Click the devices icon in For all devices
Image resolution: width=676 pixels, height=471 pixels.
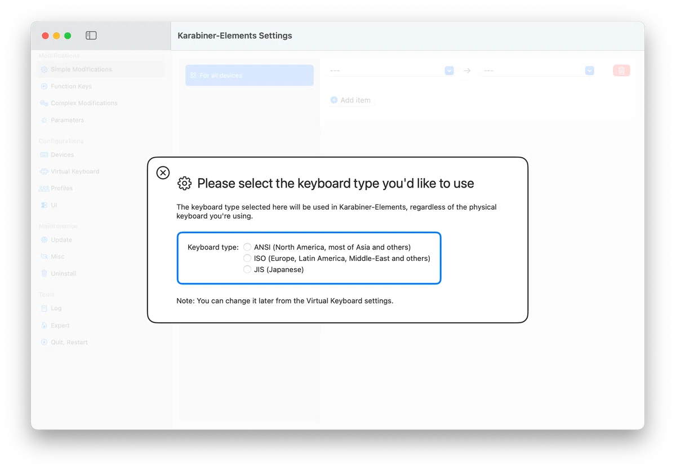click(193, 75)
